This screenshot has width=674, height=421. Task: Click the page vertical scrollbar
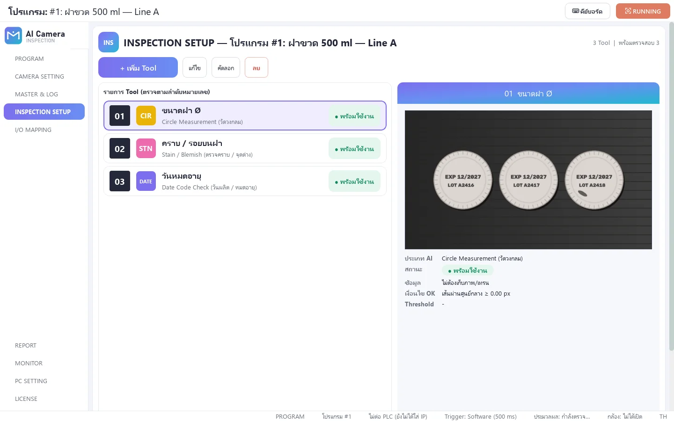click(x=671, y=187)
